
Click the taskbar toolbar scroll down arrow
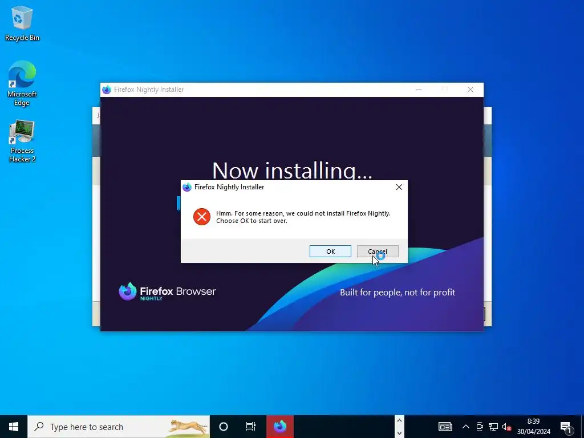point(399,433)
